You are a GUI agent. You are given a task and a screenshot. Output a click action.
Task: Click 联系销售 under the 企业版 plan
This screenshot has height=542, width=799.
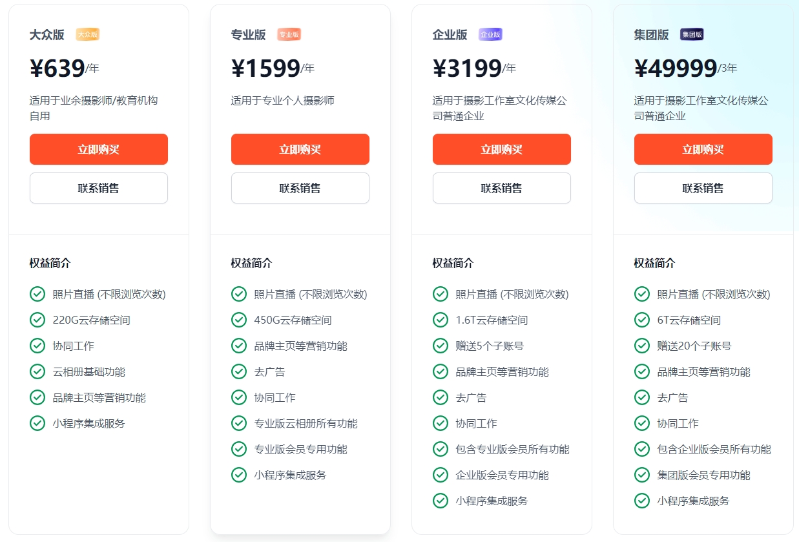pos(501,188)
